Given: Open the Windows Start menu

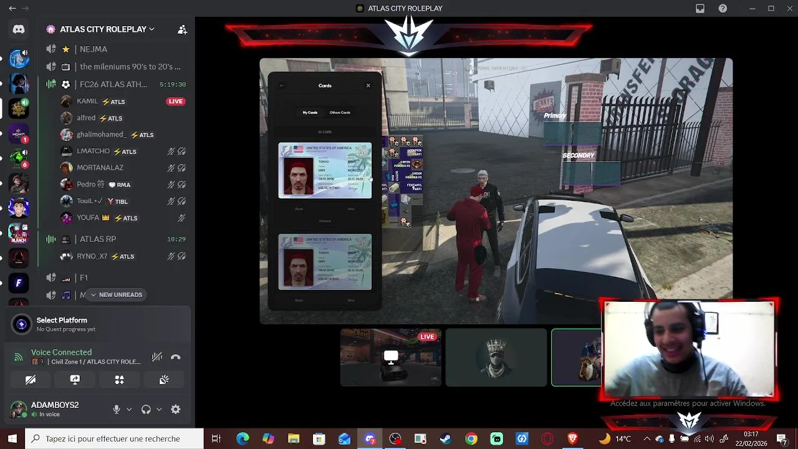Looking at the screenshot, I should [x=12, y=438].
